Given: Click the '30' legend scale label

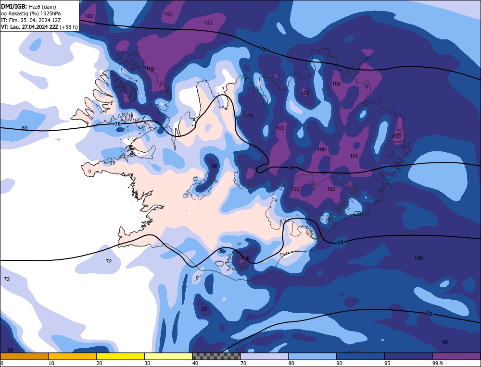Looking at the screenshot, I should click(147, 363).
